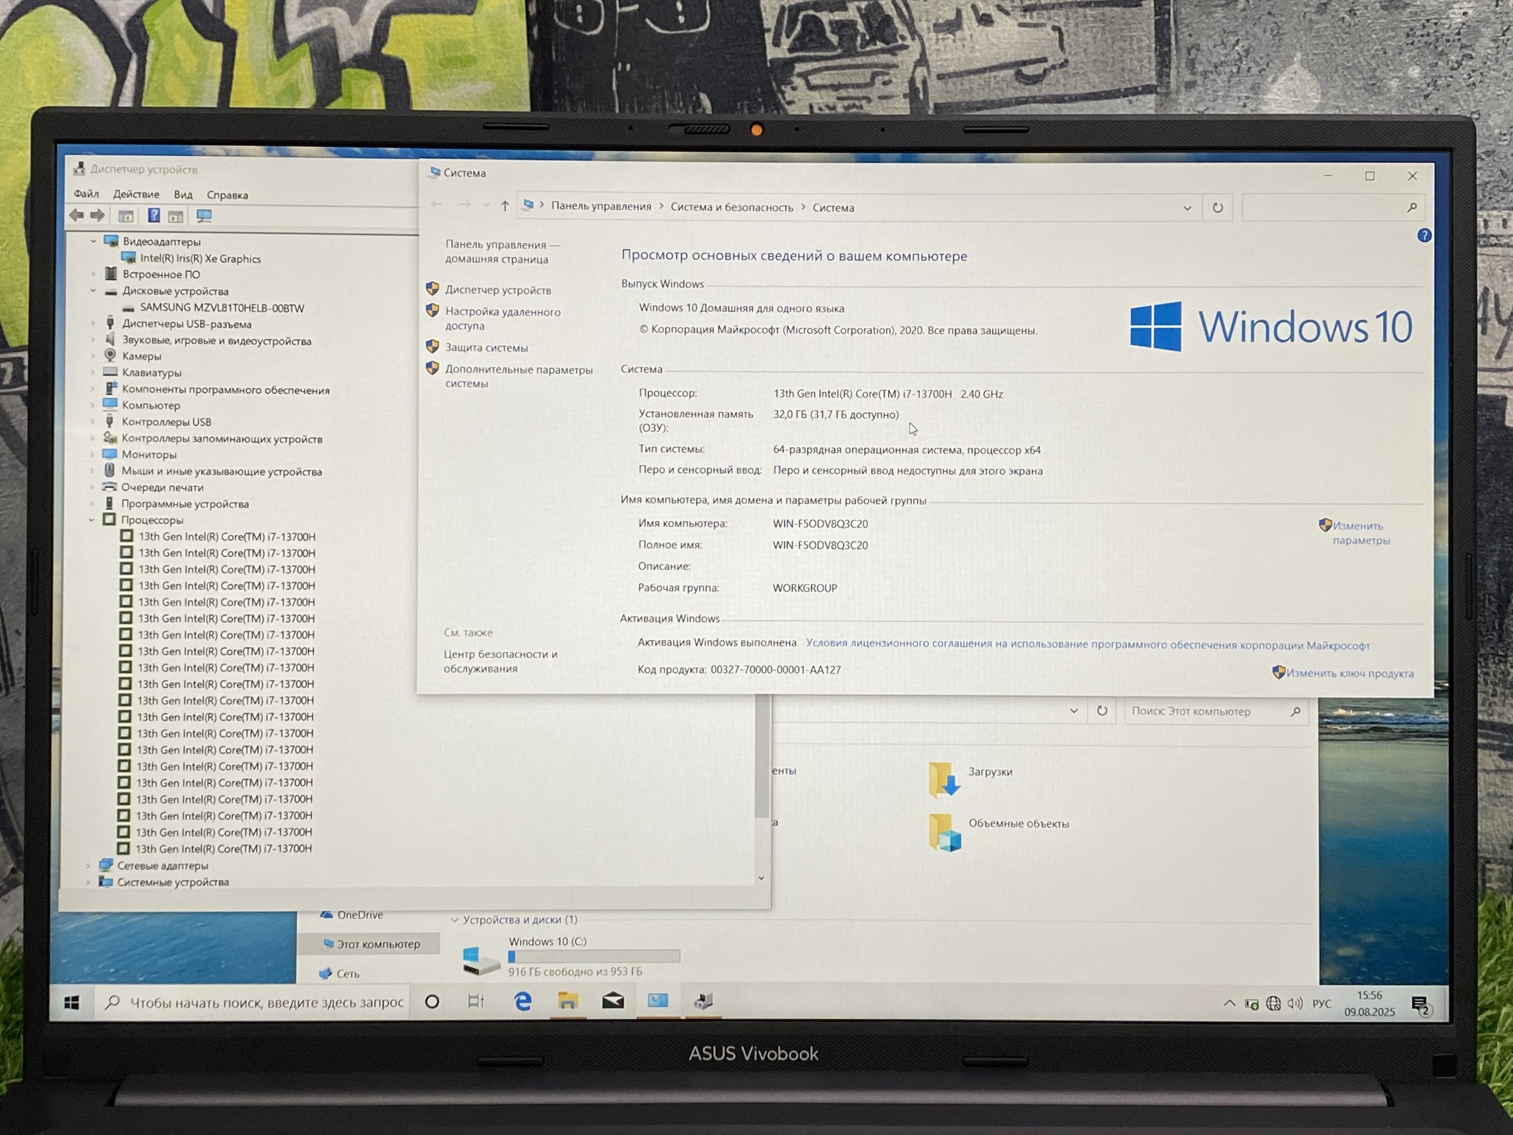Expand the Сетевые адаптеры node
The image size is (1513, 1135).
[89, 865]
